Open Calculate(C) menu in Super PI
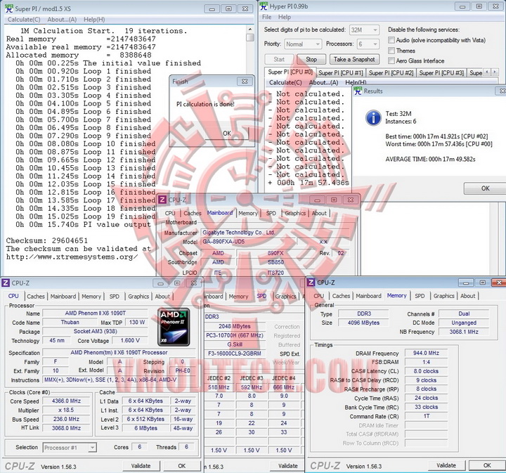Viewport: 506px width, 473px height. click(24, 20)
